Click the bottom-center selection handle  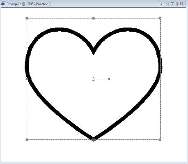[x=94, y=140]
